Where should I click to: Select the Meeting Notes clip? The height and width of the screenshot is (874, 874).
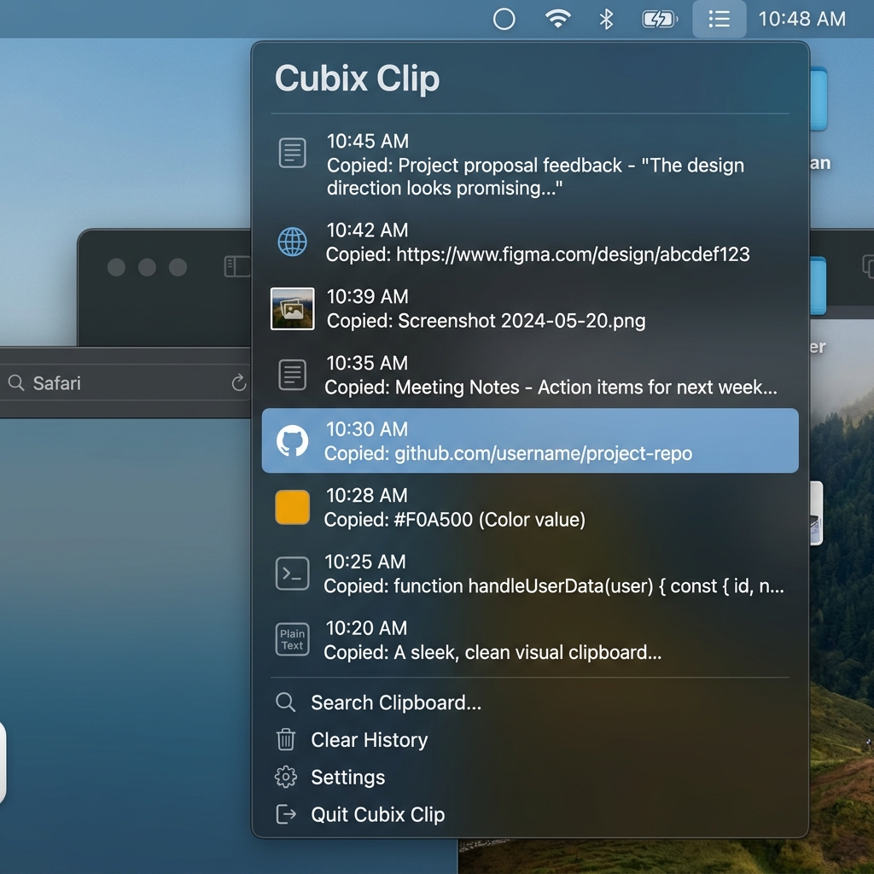pyautogui.click(x=530, y=376)
